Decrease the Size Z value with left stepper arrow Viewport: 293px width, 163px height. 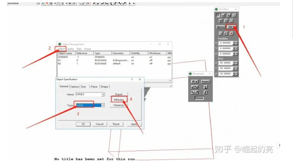pos(234,74)
